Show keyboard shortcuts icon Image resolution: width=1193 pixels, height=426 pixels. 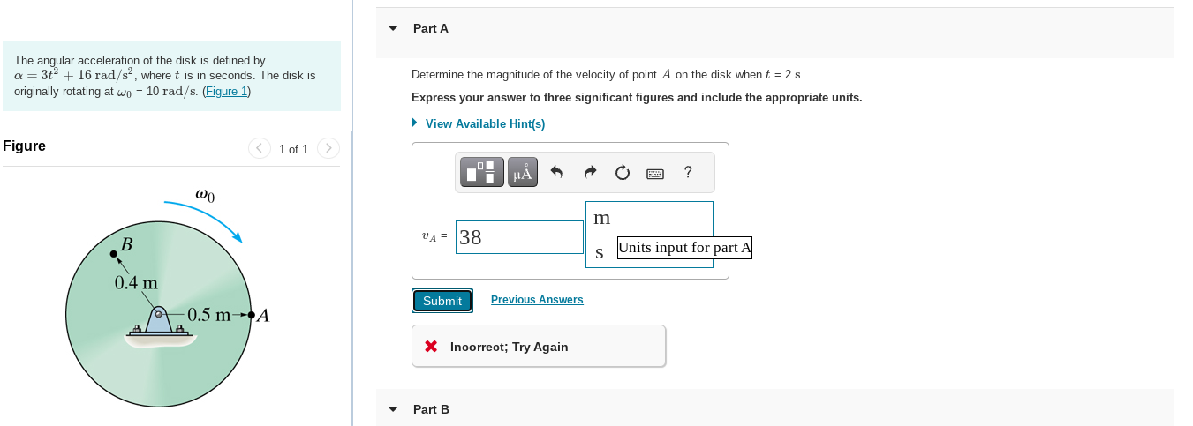click(655, 174)
